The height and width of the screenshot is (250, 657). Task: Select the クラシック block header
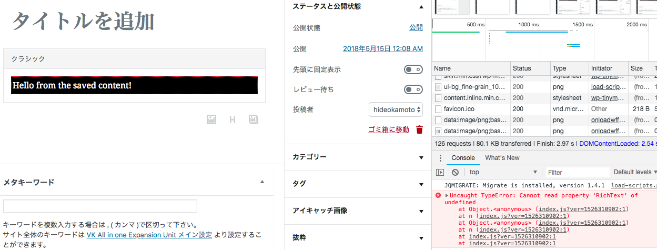[134, 59]
